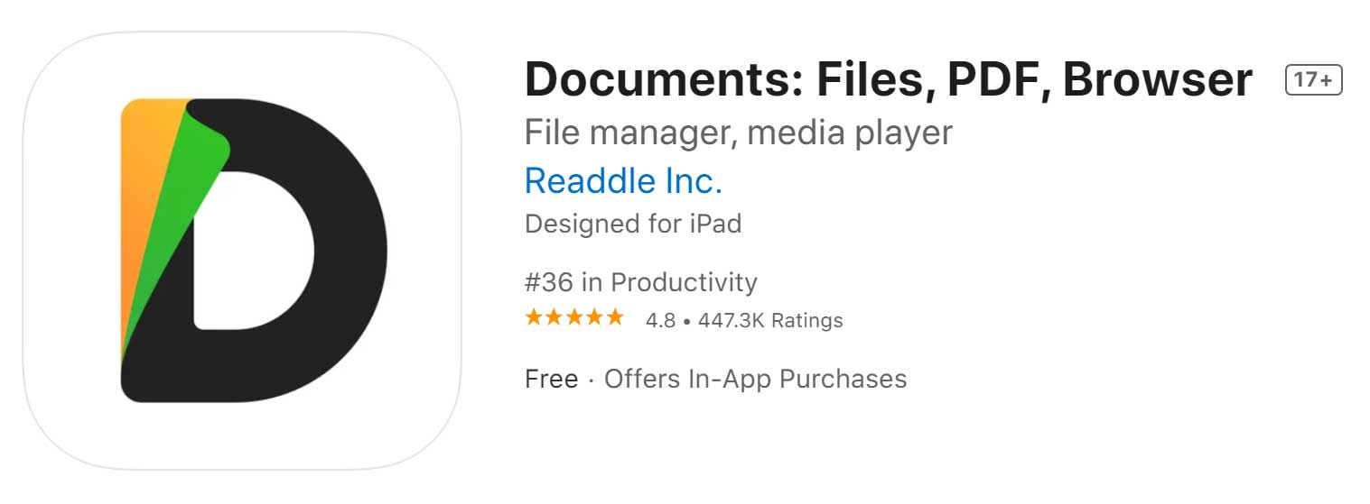Screen dimensions: 1370x504
Task: Click the word Productivity in the ranking
Action: (x=684, y=282)
